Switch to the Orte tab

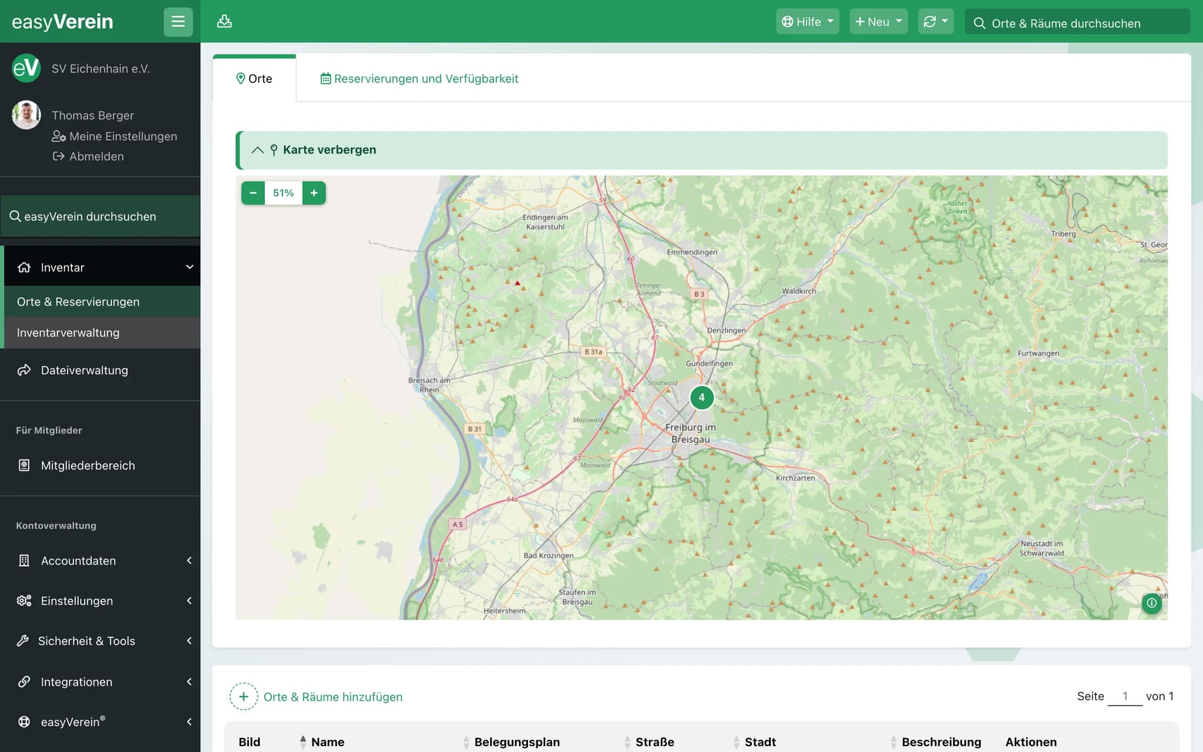pyautogui.click(x=254, y=79)
